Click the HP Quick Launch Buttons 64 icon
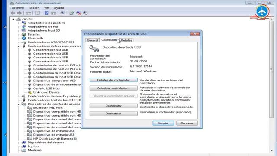Viewport: 277px width, 156px height. point(29,139)
